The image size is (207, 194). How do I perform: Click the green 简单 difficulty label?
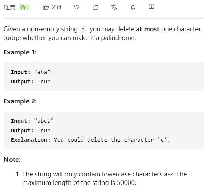(x=25, y=7)
